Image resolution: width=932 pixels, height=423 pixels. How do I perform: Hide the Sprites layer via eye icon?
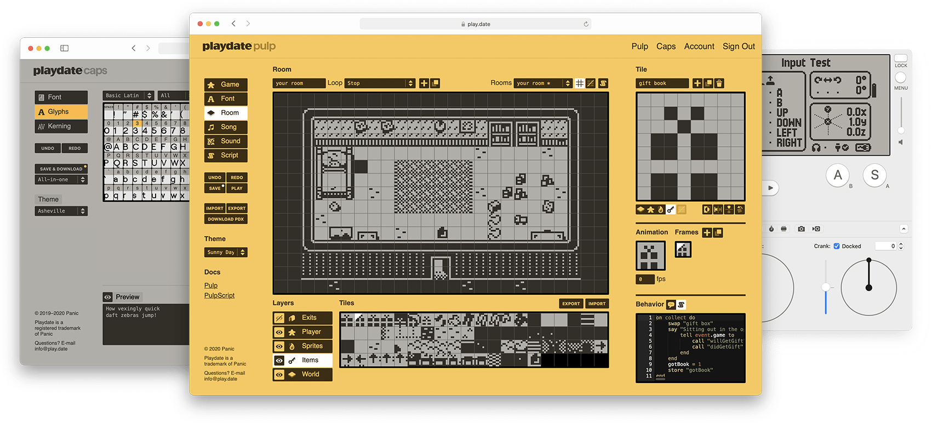point(279,346)
